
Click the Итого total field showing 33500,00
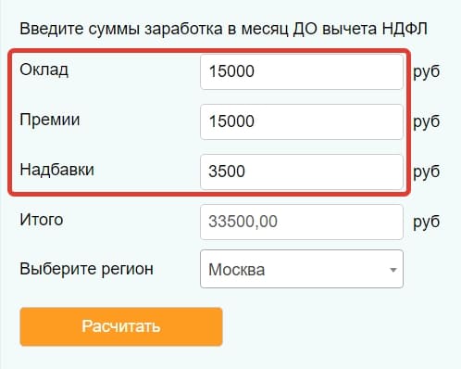[302, 222]
